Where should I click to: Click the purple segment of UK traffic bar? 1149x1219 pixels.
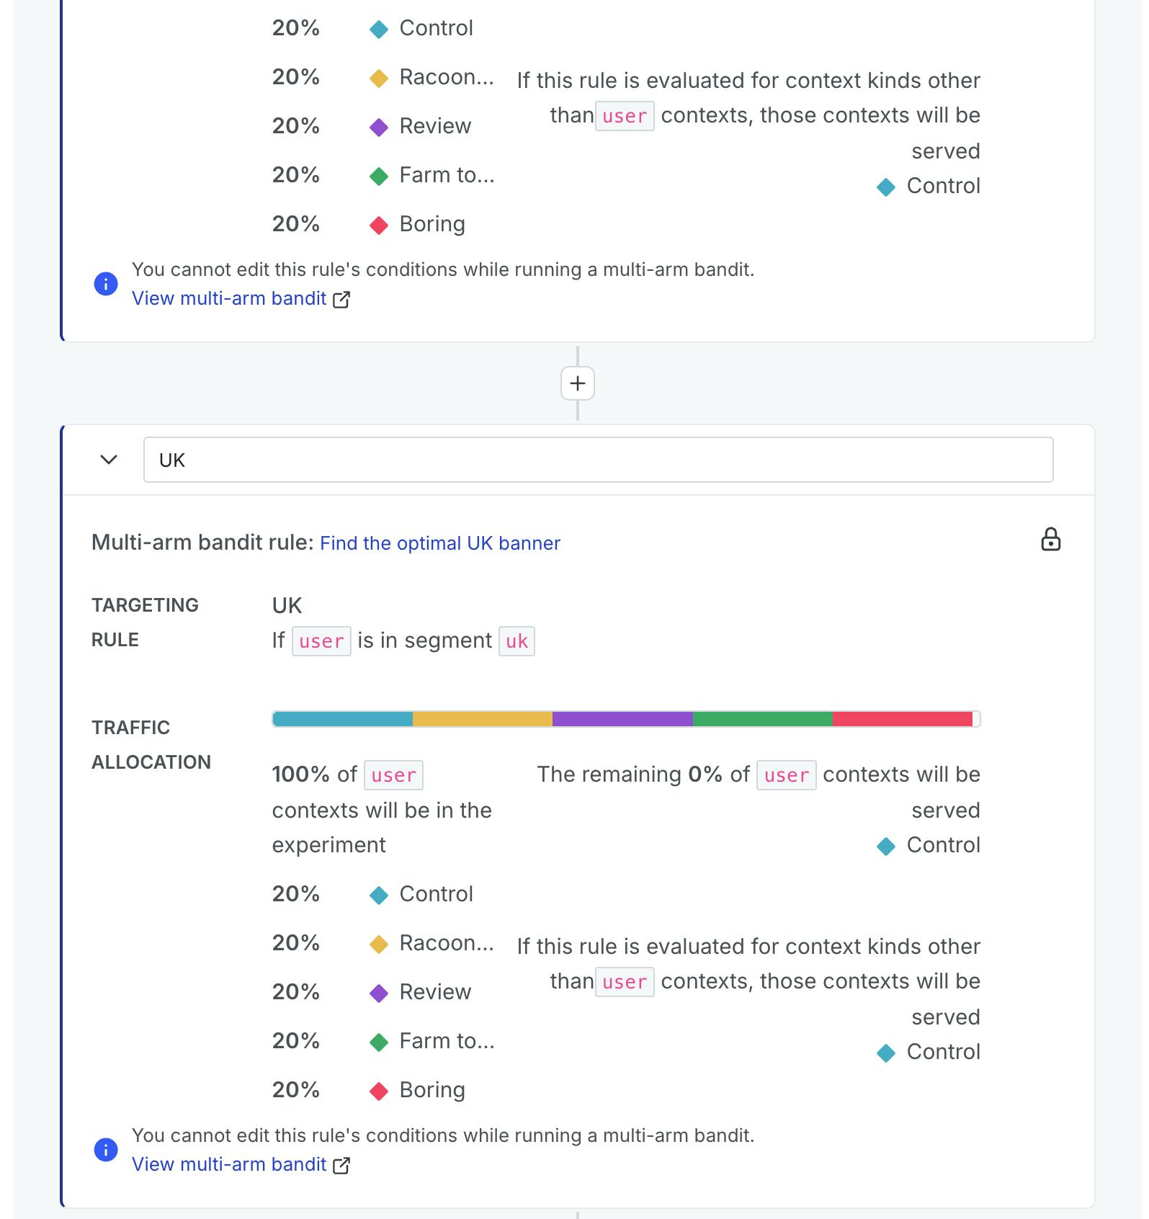622,719
